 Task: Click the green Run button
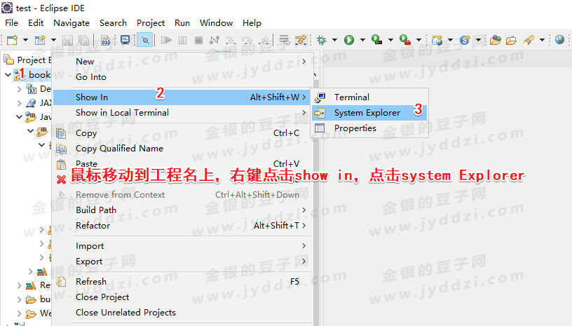(x=349, y=40)
